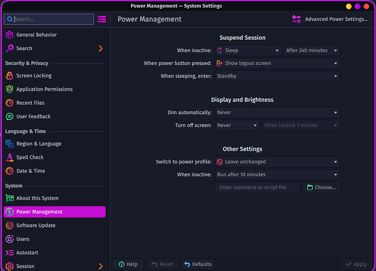376x271 pixels.
Task: Open Date & Time settings
Action: pos(31,171)
